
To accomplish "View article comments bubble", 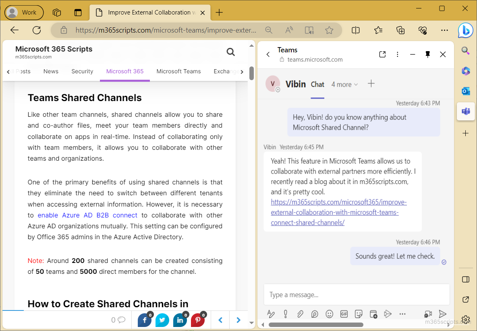I will pos(118,320).
